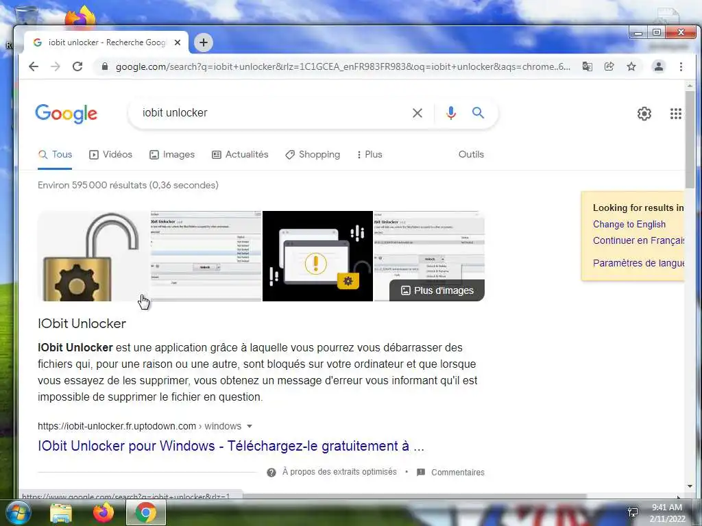This screenshot has height=526, width=702.
Task: Click the Chrome taskbar button
Action: [146, 512]
